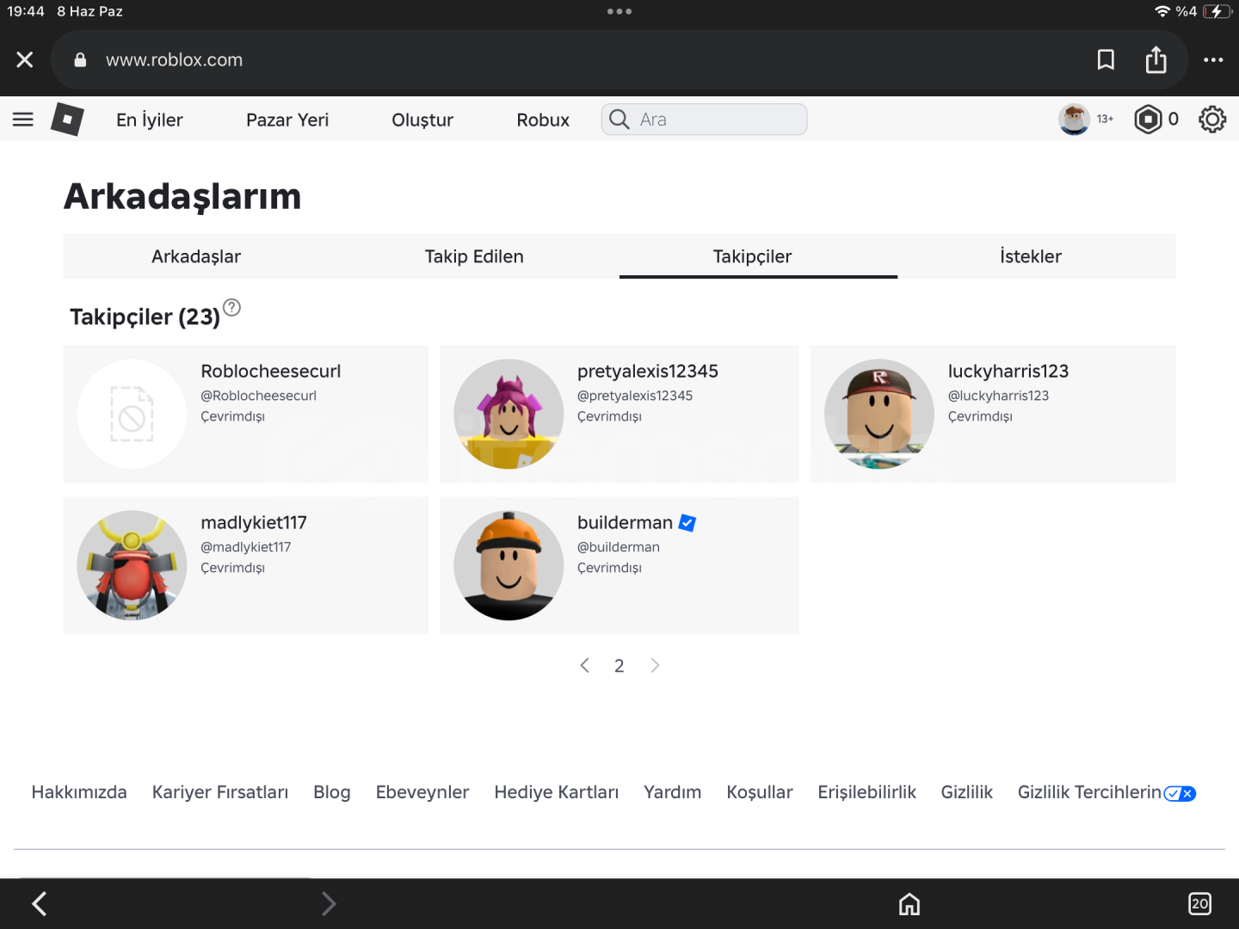
Task: Open the Oluştur menu item
Action: coord(422,120)
